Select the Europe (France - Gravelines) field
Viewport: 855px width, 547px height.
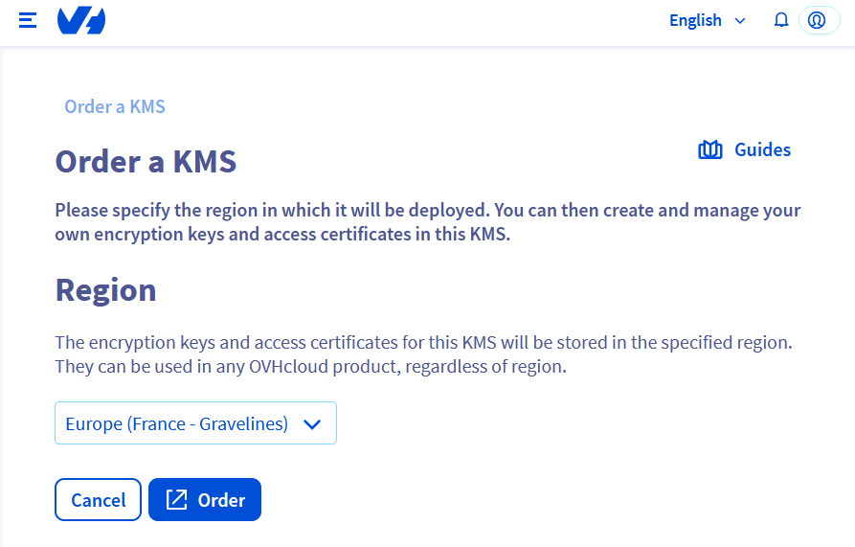(177, 423)
